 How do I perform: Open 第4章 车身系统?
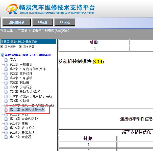21,78
